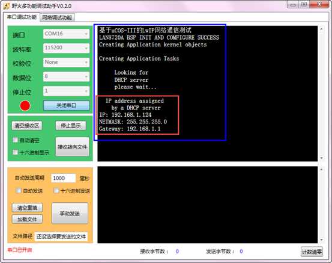This screenshot has height=263, width=332.
Task: Click inside the lower send text area
Action: pyautogui.click(x=207, y=205)
